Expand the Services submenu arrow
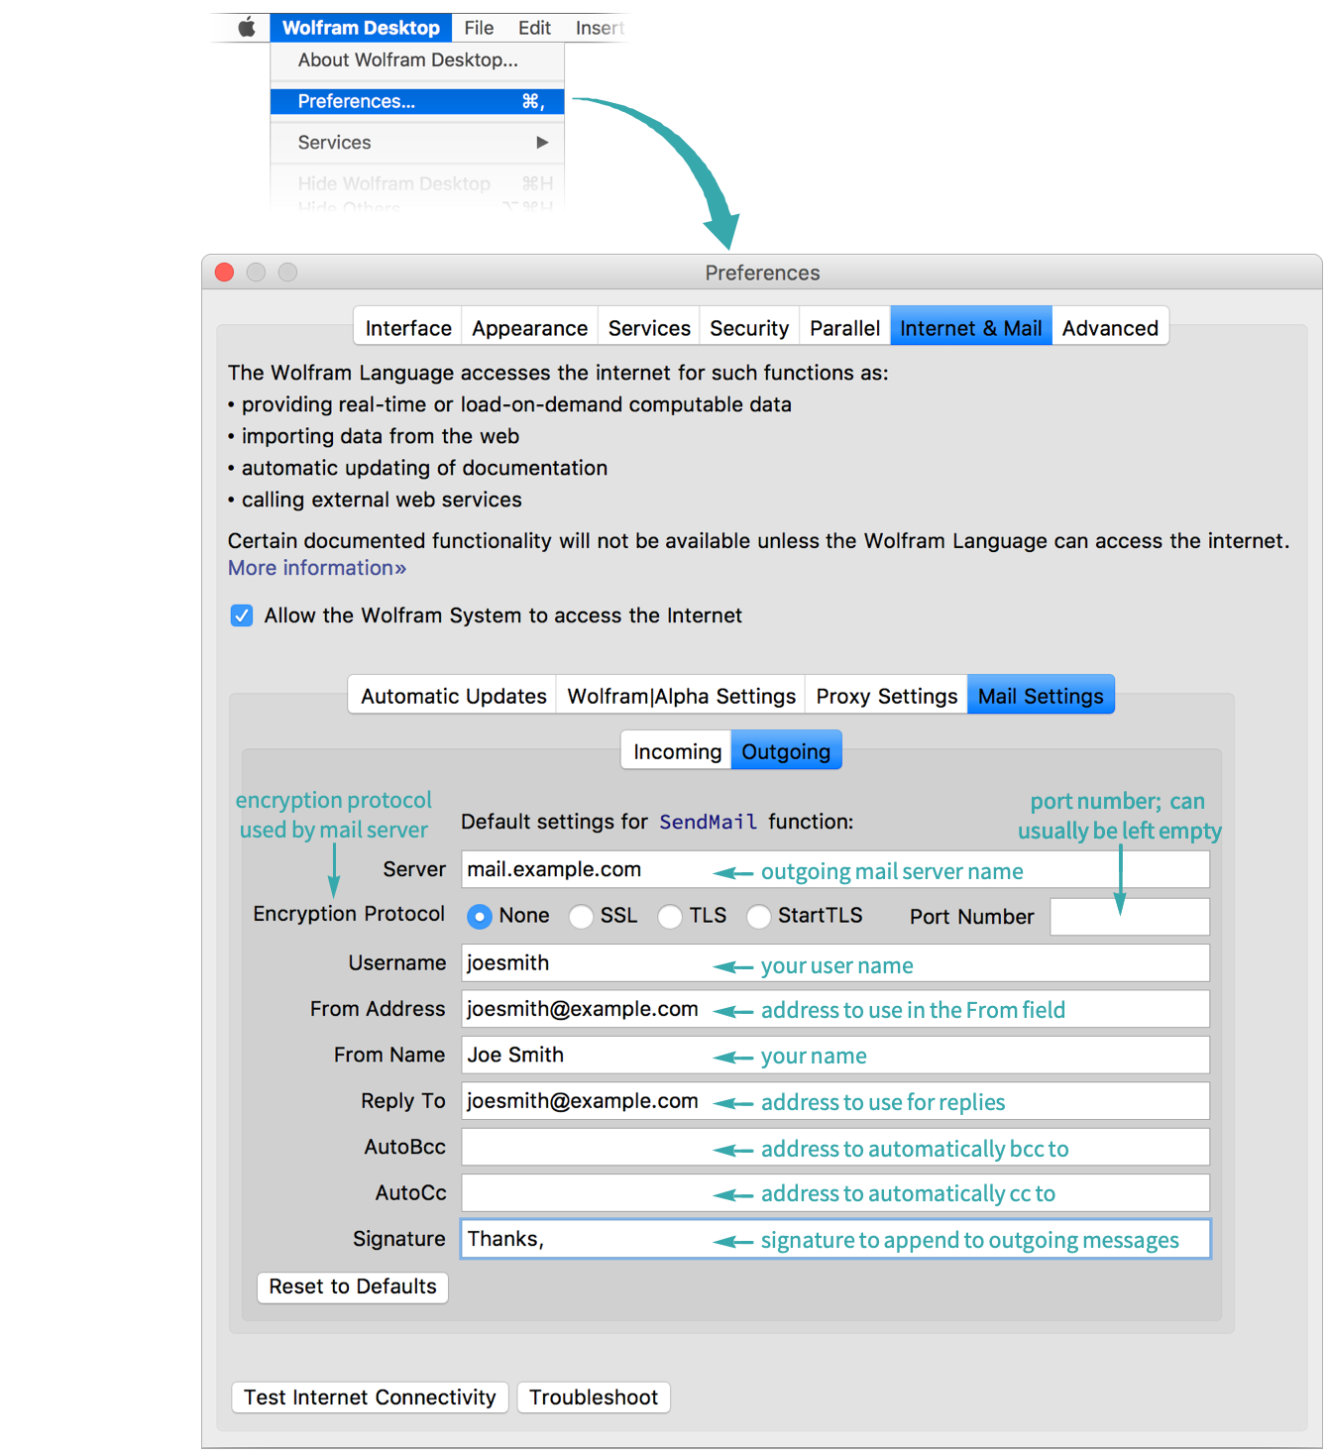 pos(542,143)
